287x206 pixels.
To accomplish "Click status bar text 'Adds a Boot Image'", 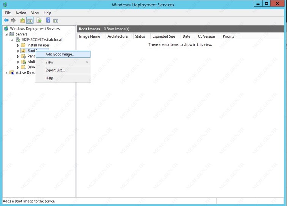I will [x=29, y=201].
